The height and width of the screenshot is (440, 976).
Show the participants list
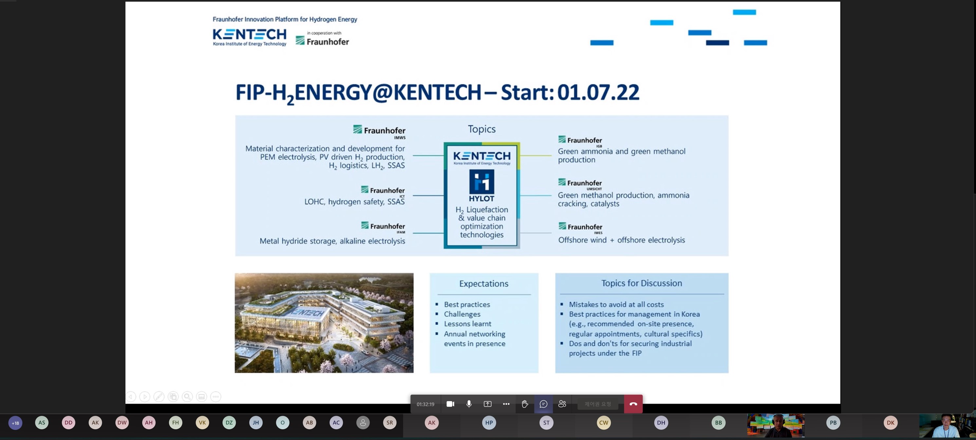point(562,404)
